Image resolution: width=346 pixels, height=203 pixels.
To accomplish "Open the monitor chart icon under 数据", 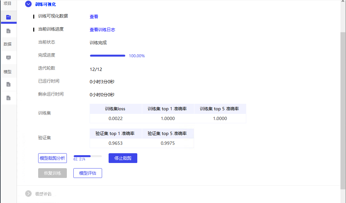I will 8,58.
